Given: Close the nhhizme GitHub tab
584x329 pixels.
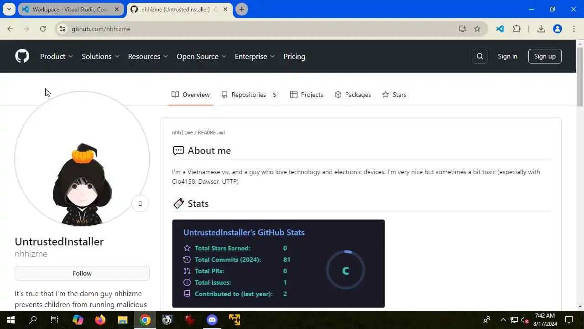Looking at the screenshot, I should 225,9.
